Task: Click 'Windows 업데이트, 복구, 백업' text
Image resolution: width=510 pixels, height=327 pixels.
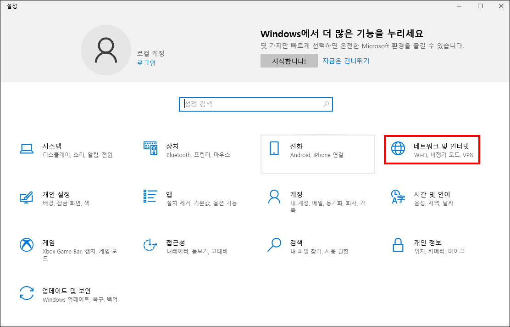Action: 80,299
